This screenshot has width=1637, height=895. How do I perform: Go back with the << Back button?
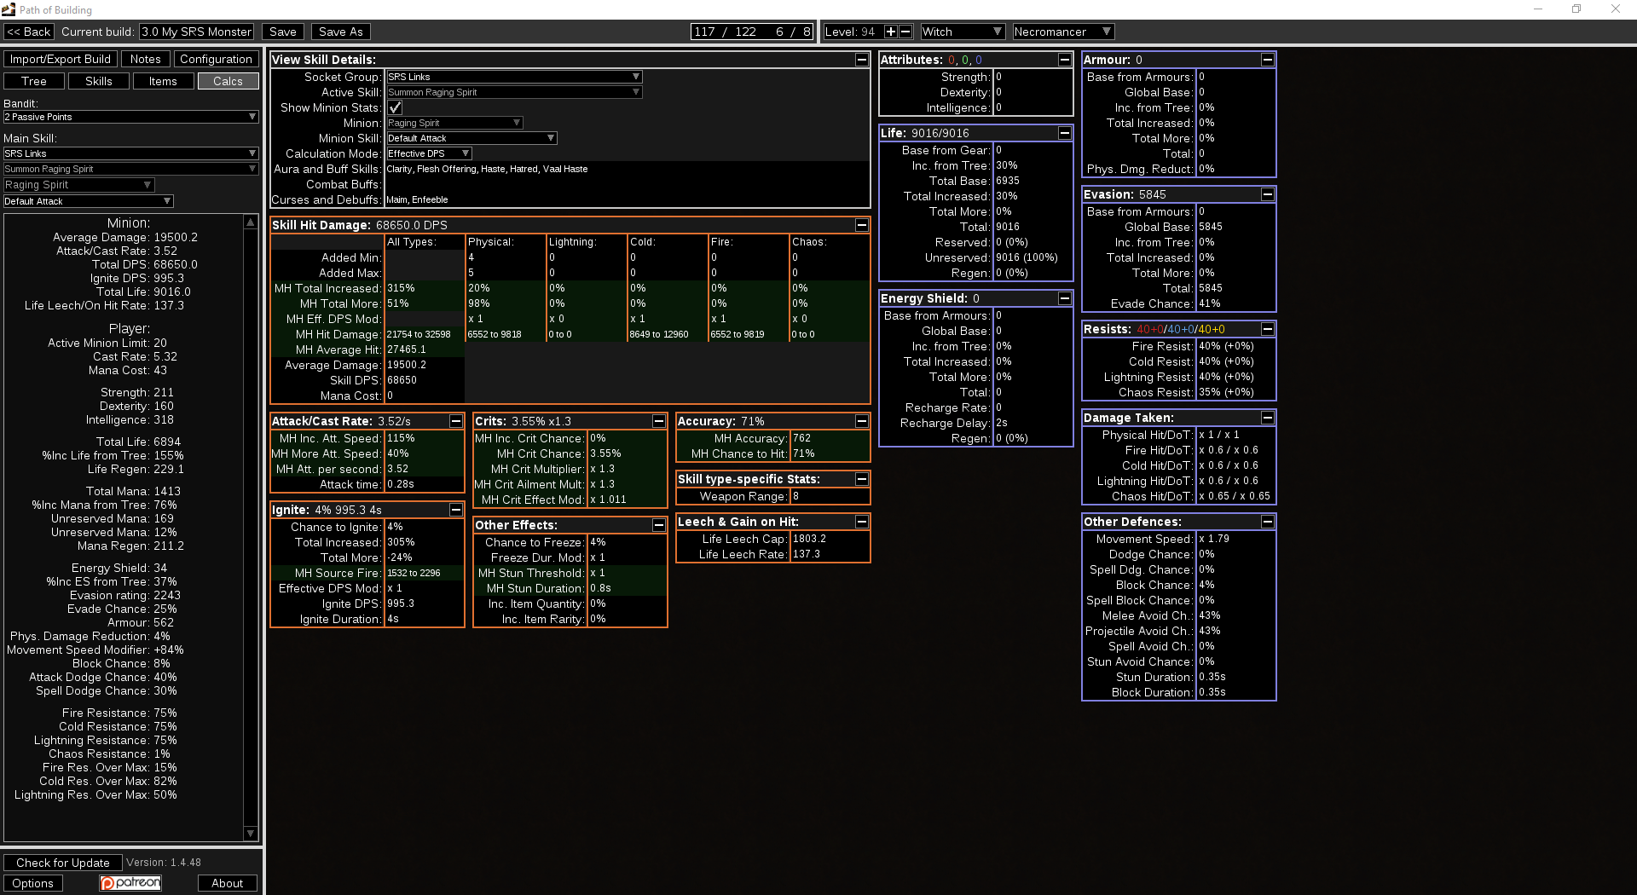[29, 32]
